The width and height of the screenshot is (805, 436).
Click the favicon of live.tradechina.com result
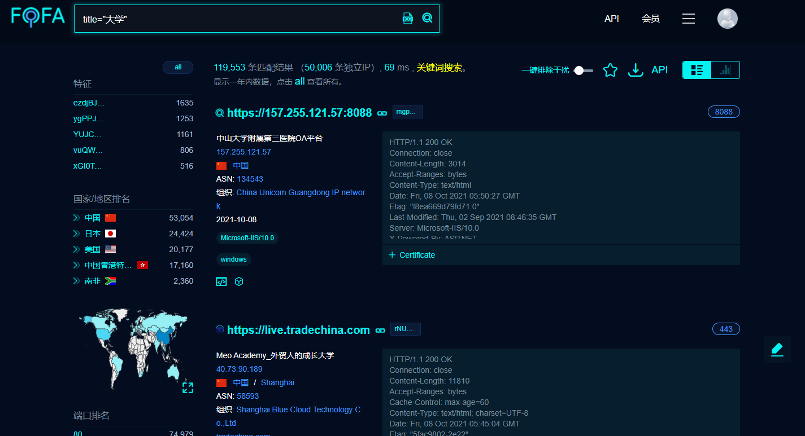[x=220, y=329]
